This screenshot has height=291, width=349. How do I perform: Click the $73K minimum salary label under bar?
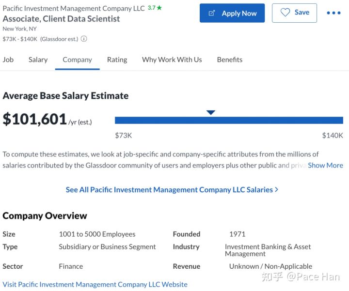[124, 136]
